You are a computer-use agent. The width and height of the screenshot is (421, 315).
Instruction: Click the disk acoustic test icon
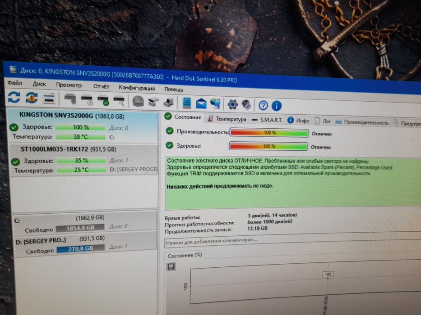click(x=70, y=99)
